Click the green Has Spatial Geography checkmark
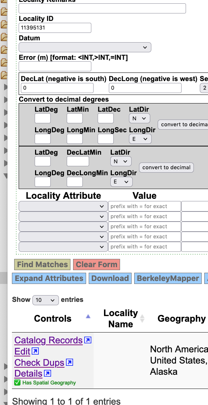The image size is (208, 405). [17, 383]
